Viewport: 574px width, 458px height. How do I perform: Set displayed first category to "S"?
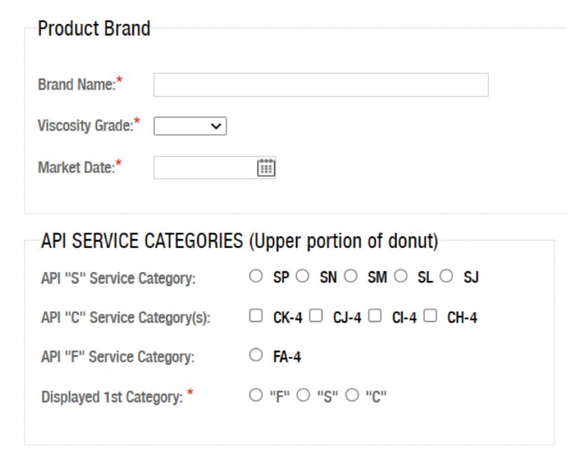[x=303, y=395]
